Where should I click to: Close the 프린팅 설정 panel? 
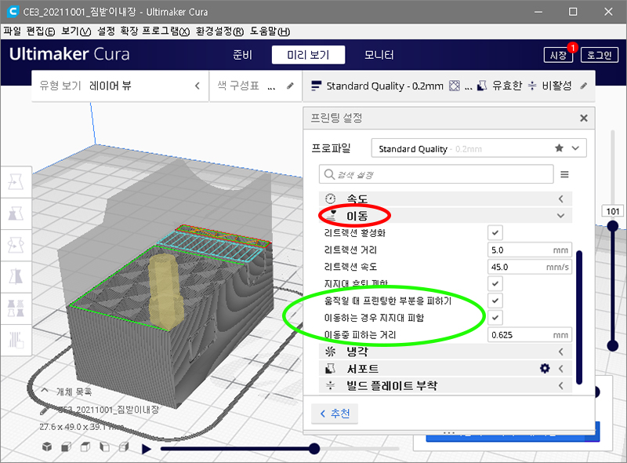click(584, 118)
